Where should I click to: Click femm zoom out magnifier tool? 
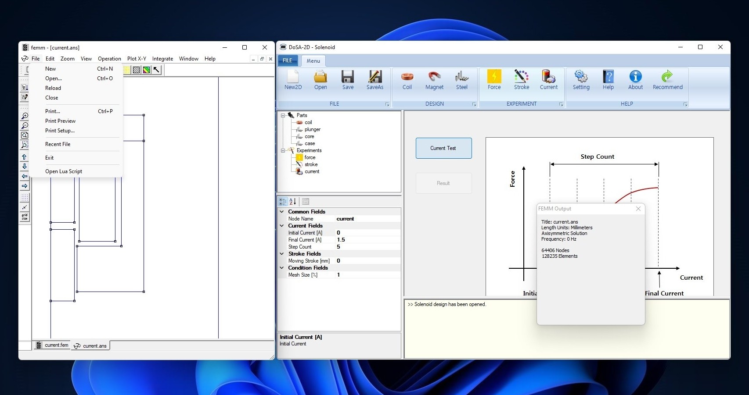(x=25, y=126)
